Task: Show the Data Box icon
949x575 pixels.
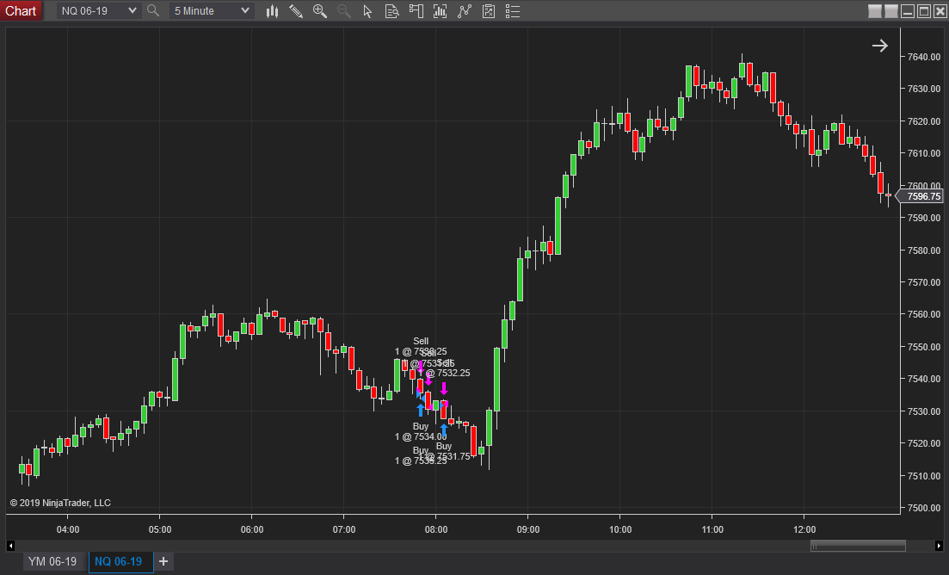Action: coord(391,11)
